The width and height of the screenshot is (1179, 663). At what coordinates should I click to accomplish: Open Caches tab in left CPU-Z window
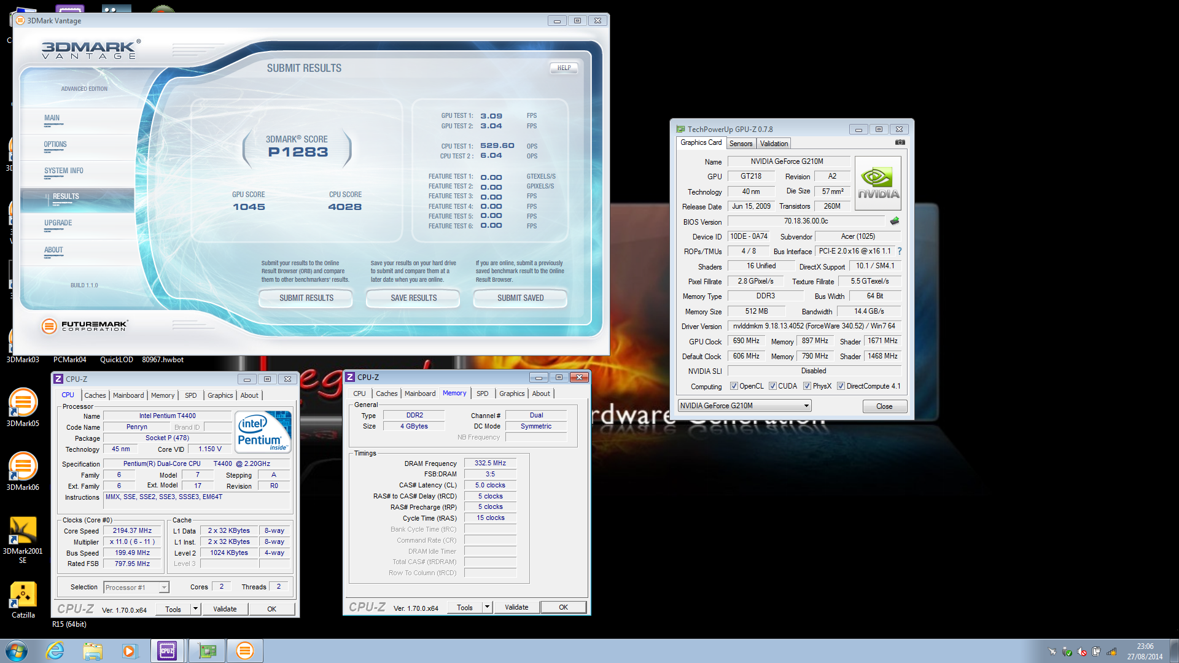95,395
